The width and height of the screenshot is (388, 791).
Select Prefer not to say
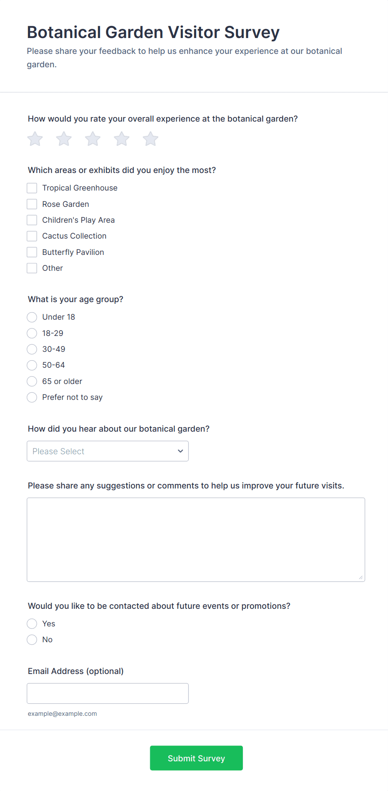tap(32, 397)
